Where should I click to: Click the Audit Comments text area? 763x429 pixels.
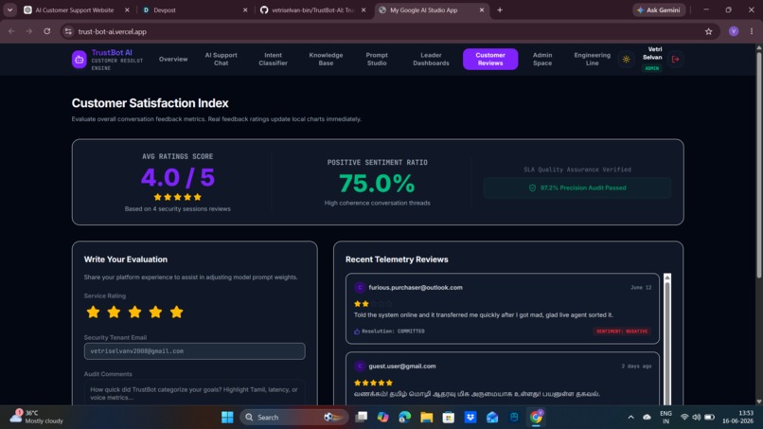195,392
